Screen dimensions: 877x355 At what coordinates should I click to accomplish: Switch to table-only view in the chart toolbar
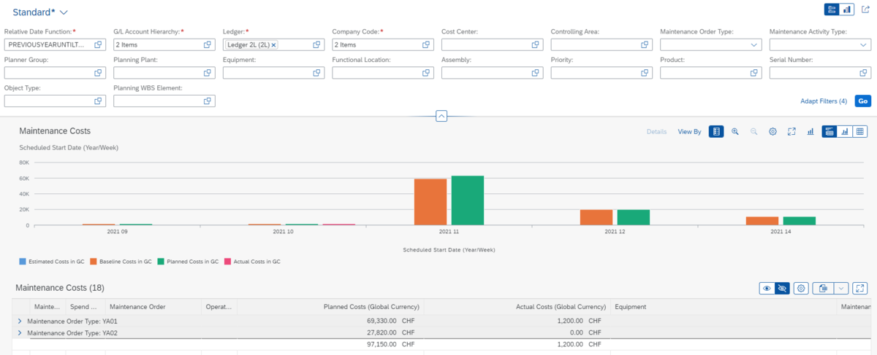pyautogui.click(x=860, y=132)
